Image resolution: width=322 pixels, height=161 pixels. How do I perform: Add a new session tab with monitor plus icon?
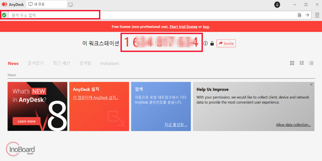(x=71, y=5)
